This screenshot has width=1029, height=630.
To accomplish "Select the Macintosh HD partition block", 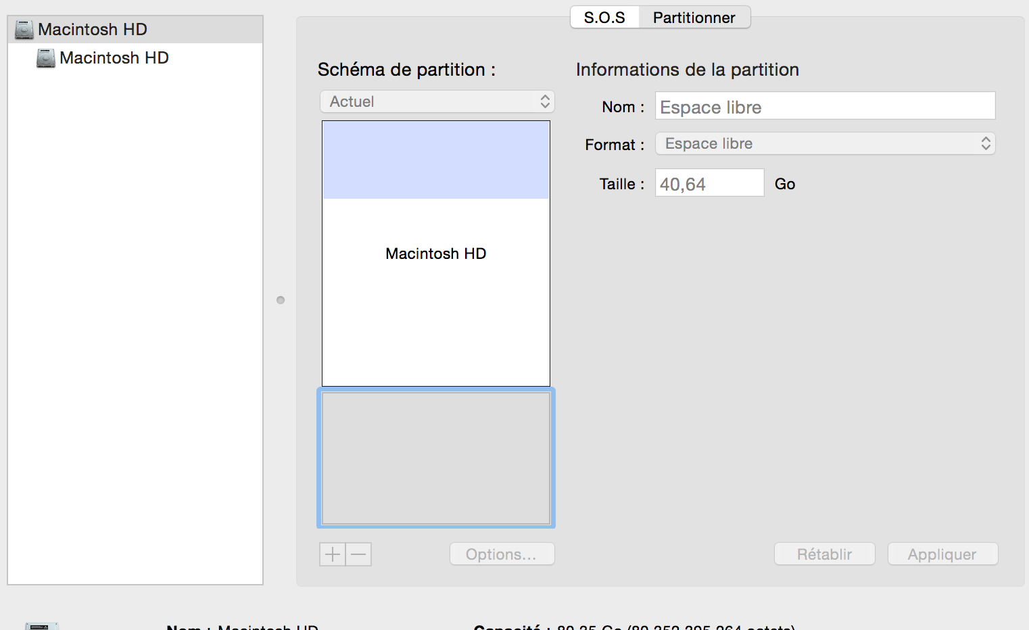I will tap(436, 253).
